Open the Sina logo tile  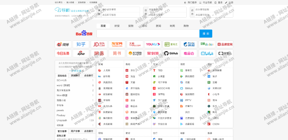coord(81,53)
